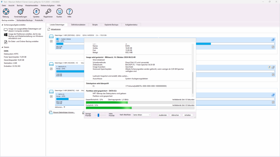Image resolution: width=280 pixels, height=157 pixels.
Task: Toggle the Datenträger 1 disk checkbox
Action: tap(51, 41)
